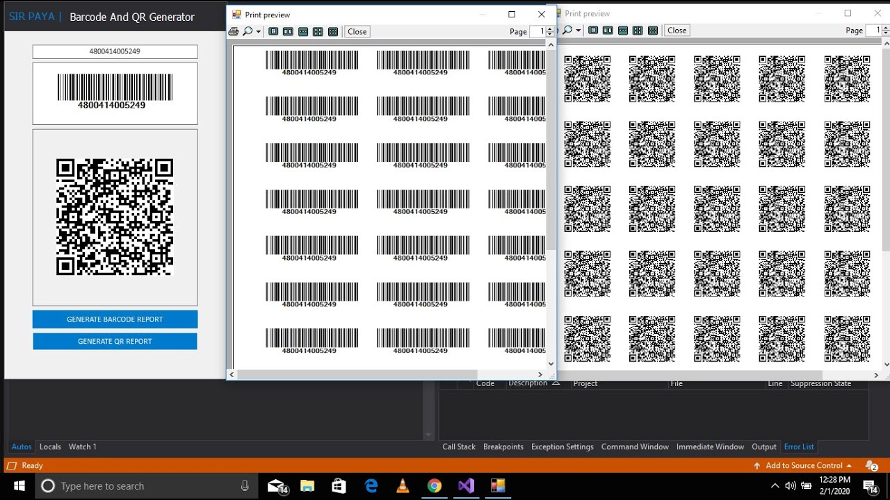Show four pages layout in barcode preview
The image size is (890, 500).
(318, 31)
